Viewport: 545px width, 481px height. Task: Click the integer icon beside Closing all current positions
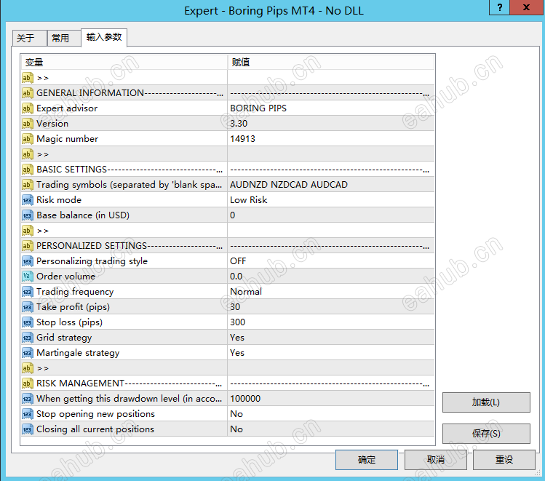click(x=28, y=429)
